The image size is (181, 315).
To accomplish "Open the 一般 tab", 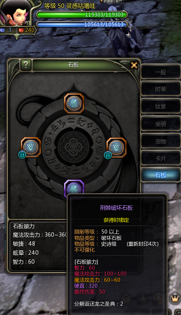I will pyautogui.click(x=161, y=72).
